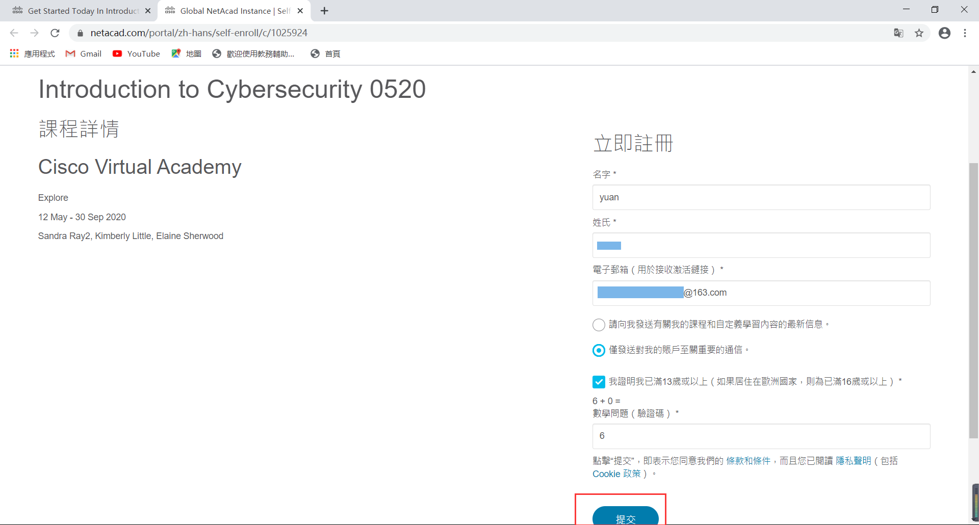Bookmark this page with the star icon
Screen dimensions: 979x525
[x=919, y=33]
